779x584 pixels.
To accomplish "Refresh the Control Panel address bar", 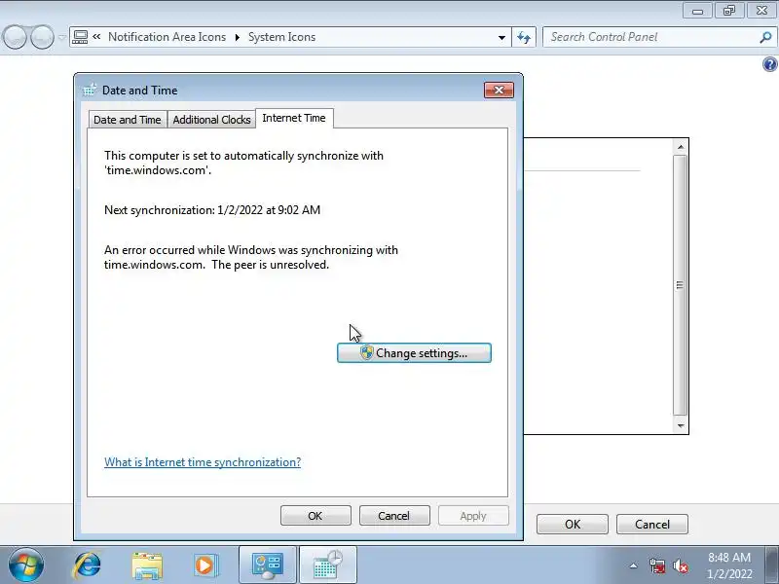I will pos(524,37).
